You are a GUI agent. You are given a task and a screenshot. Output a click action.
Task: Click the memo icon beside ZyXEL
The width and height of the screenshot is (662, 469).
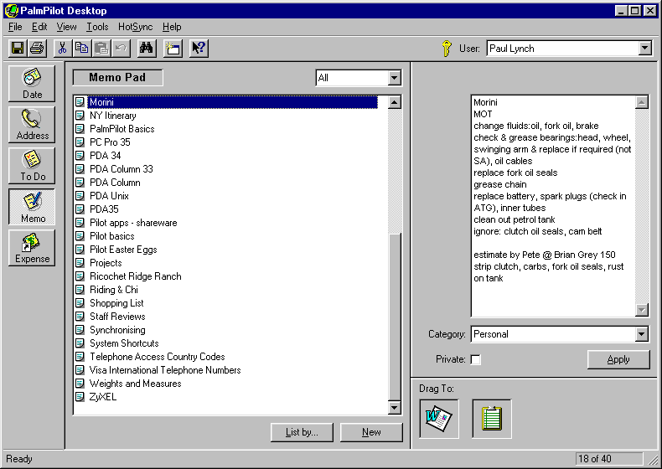pyautogui.click(x=80, y=397)
